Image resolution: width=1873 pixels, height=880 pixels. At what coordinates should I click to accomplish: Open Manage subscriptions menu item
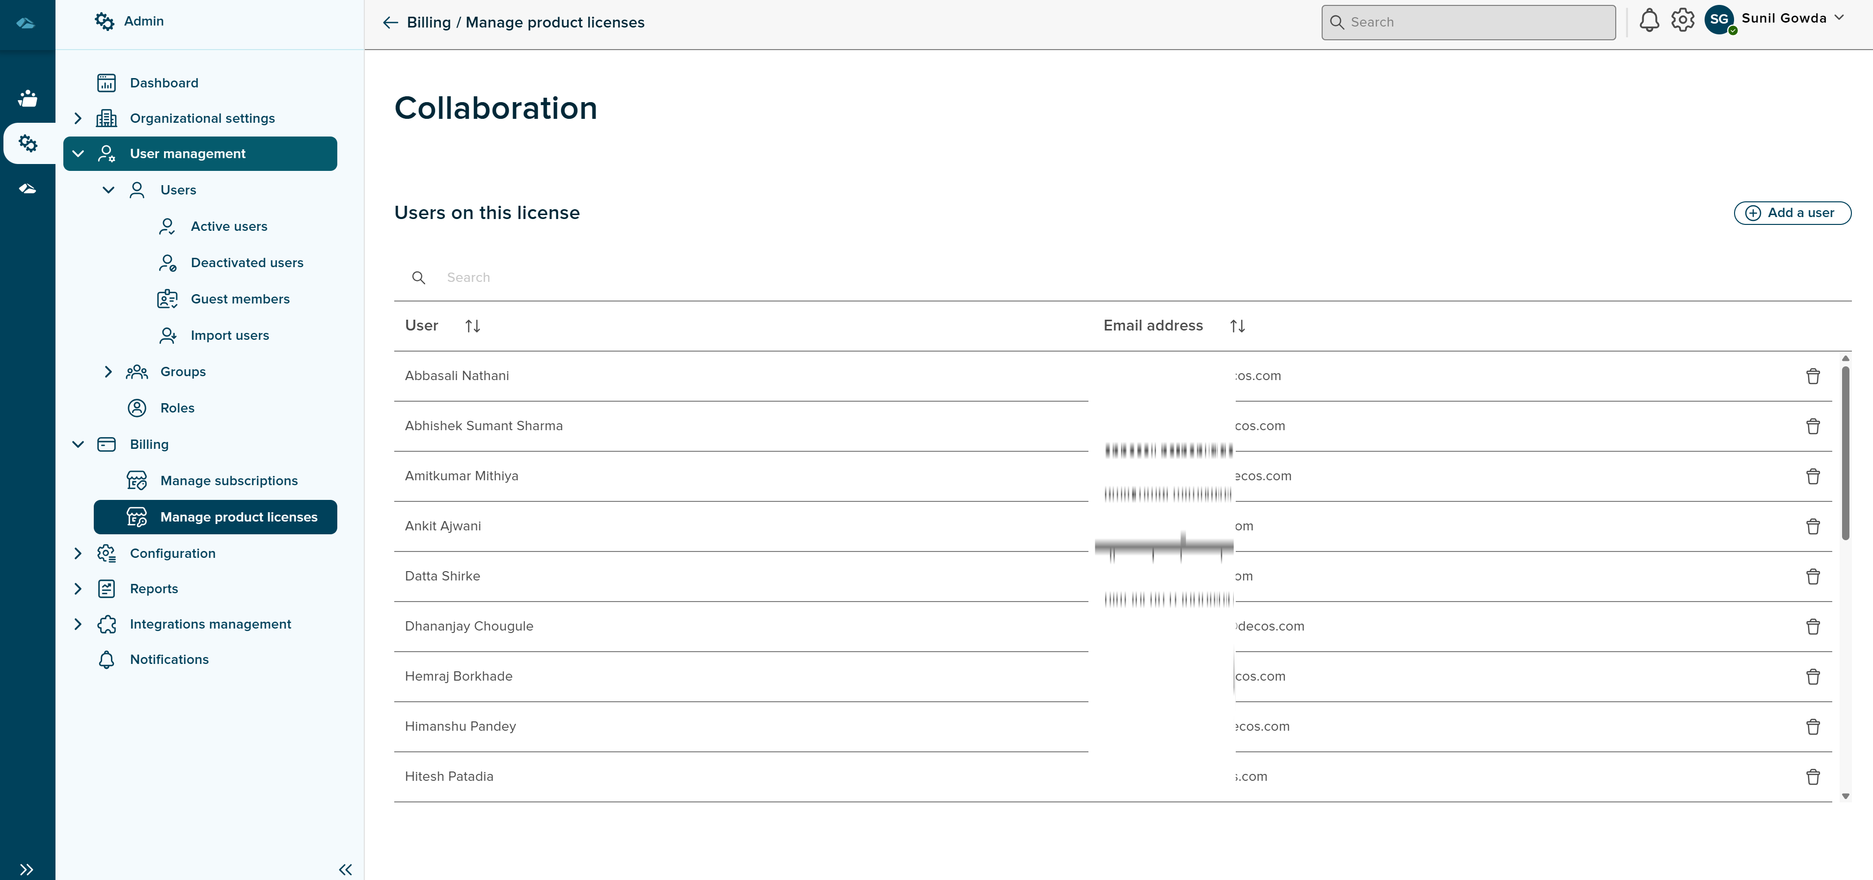tap(228, 481)
